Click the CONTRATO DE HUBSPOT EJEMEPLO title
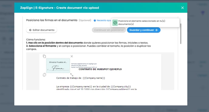Screen dimensions: 209x112 pyautogui.click(x=100, y=69)
